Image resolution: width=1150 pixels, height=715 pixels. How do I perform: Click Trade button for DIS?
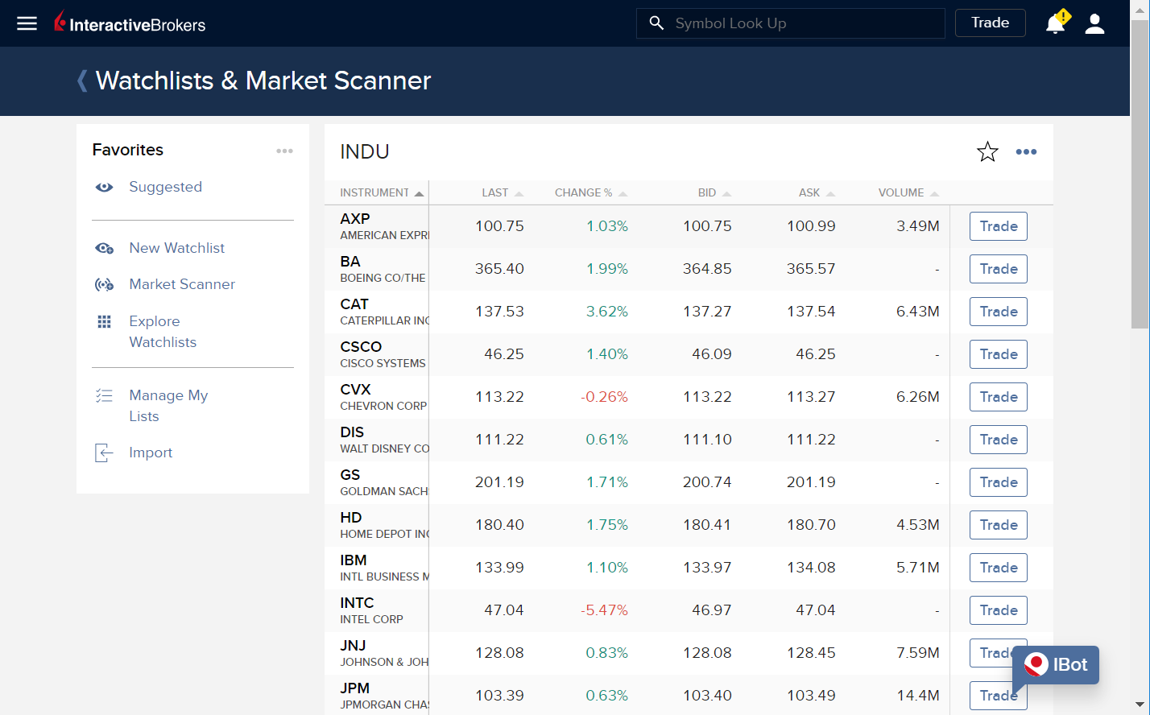coord(999,440)
